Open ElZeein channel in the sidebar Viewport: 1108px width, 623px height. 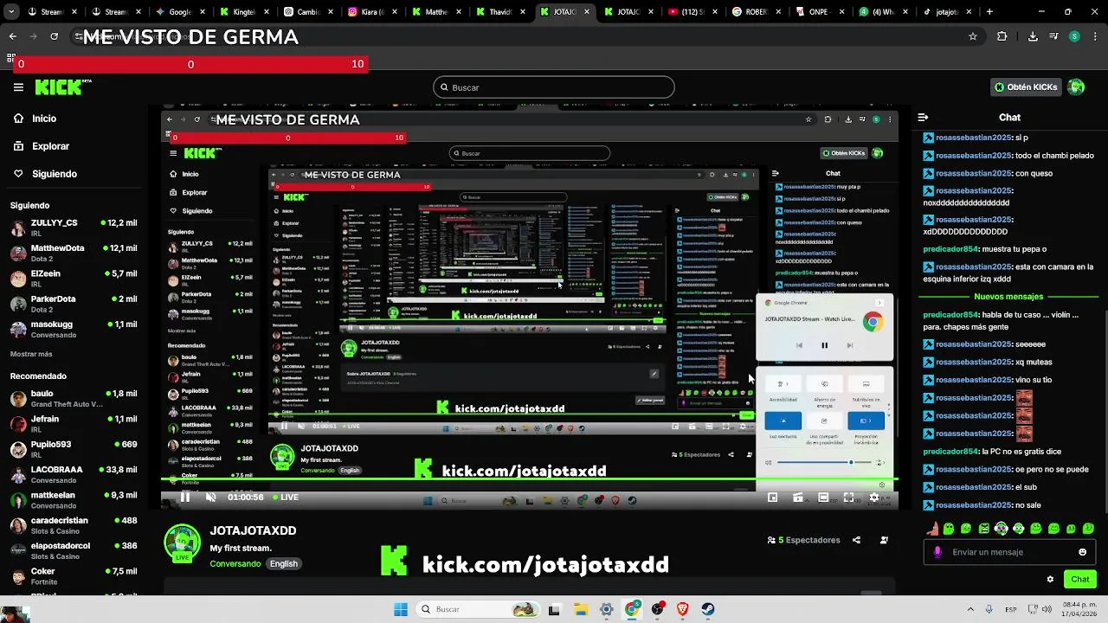[74, 278]
